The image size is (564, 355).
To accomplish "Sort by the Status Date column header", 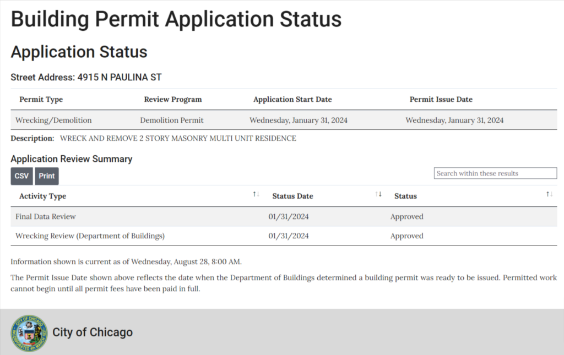I will (292, 196).
